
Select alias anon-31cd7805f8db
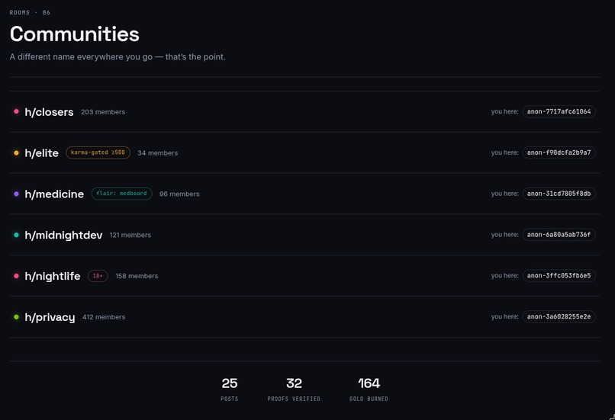[559, 194]
